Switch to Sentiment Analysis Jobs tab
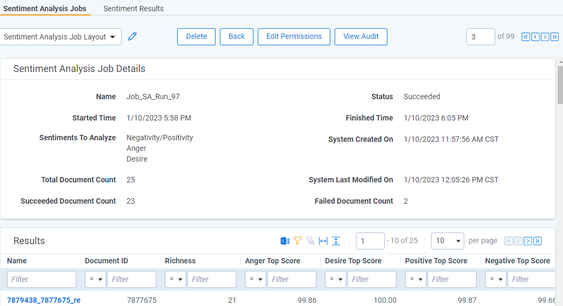Image resolution: width=563 pixels, height=306 pixels. 45,8
